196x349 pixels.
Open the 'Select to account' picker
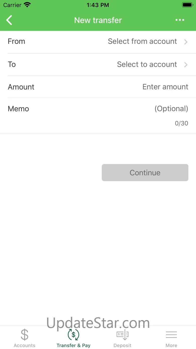click(147, 64)
